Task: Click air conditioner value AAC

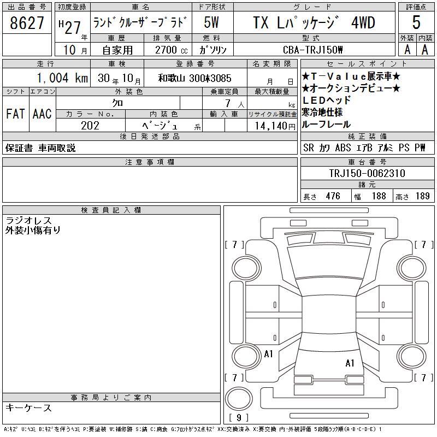Action: [x=42, y=114]
